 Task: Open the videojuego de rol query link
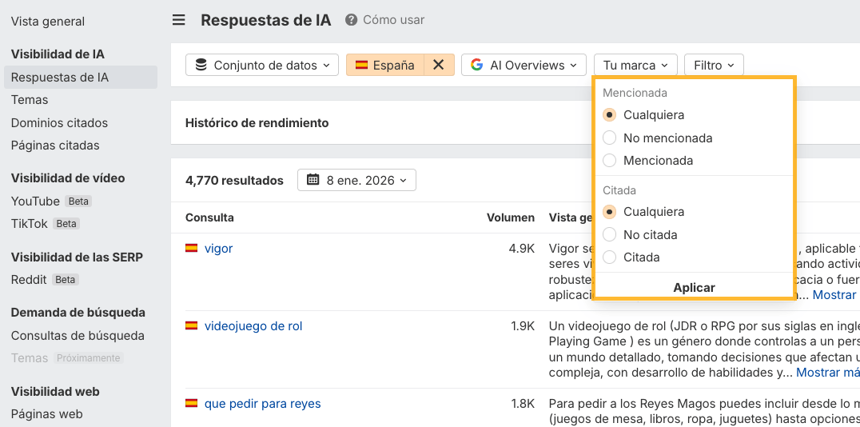[253, 326]
